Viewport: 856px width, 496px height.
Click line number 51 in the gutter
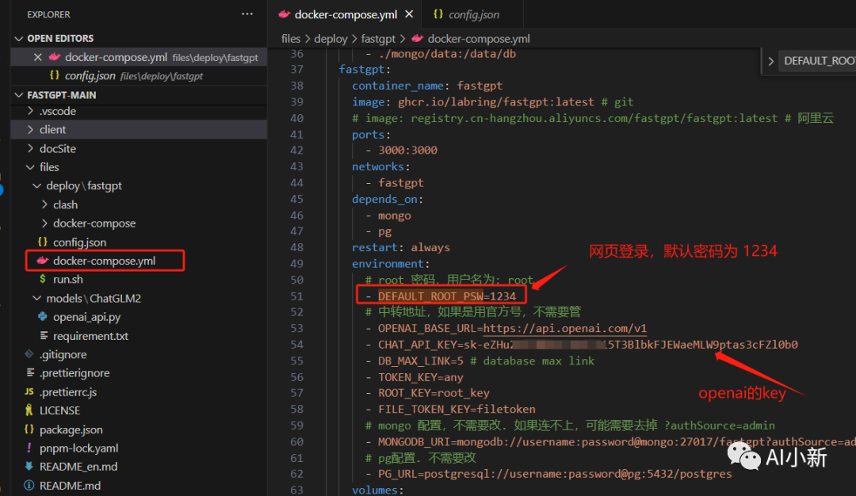(x=296, y=296)
